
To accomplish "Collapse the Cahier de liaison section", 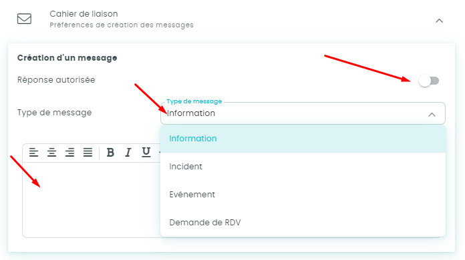I will click(x=439, y=21).
